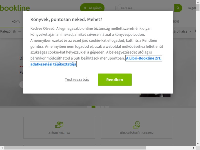
Task: Select the active green carousel indicator
Action: point(93,107)
